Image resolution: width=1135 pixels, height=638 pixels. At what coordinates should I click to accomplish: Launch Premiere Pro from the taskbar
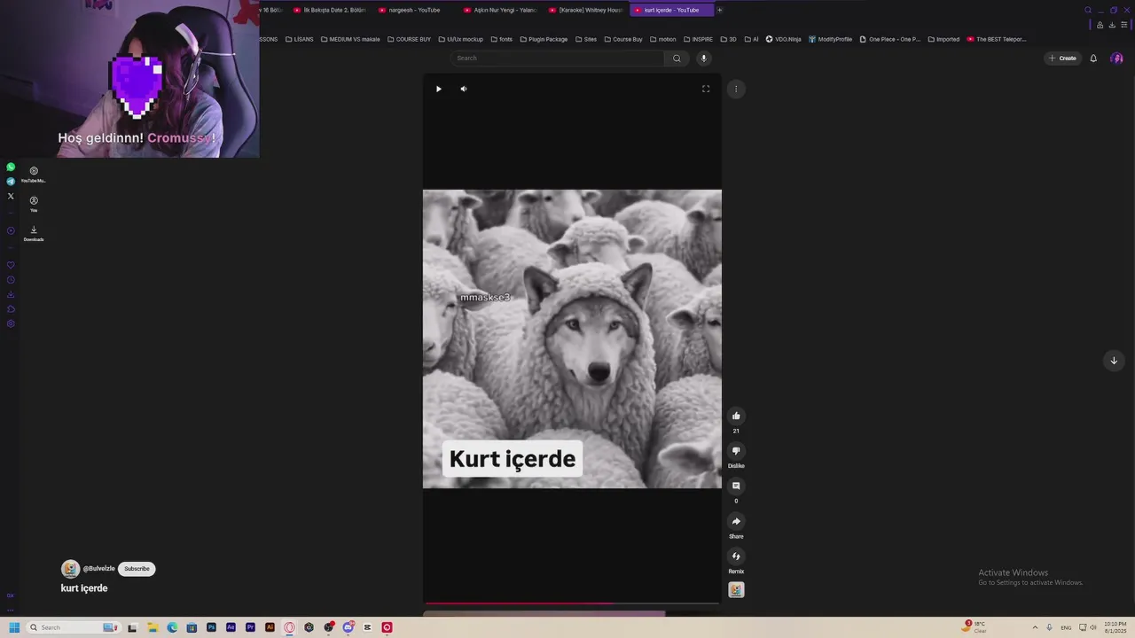[250, 627]
